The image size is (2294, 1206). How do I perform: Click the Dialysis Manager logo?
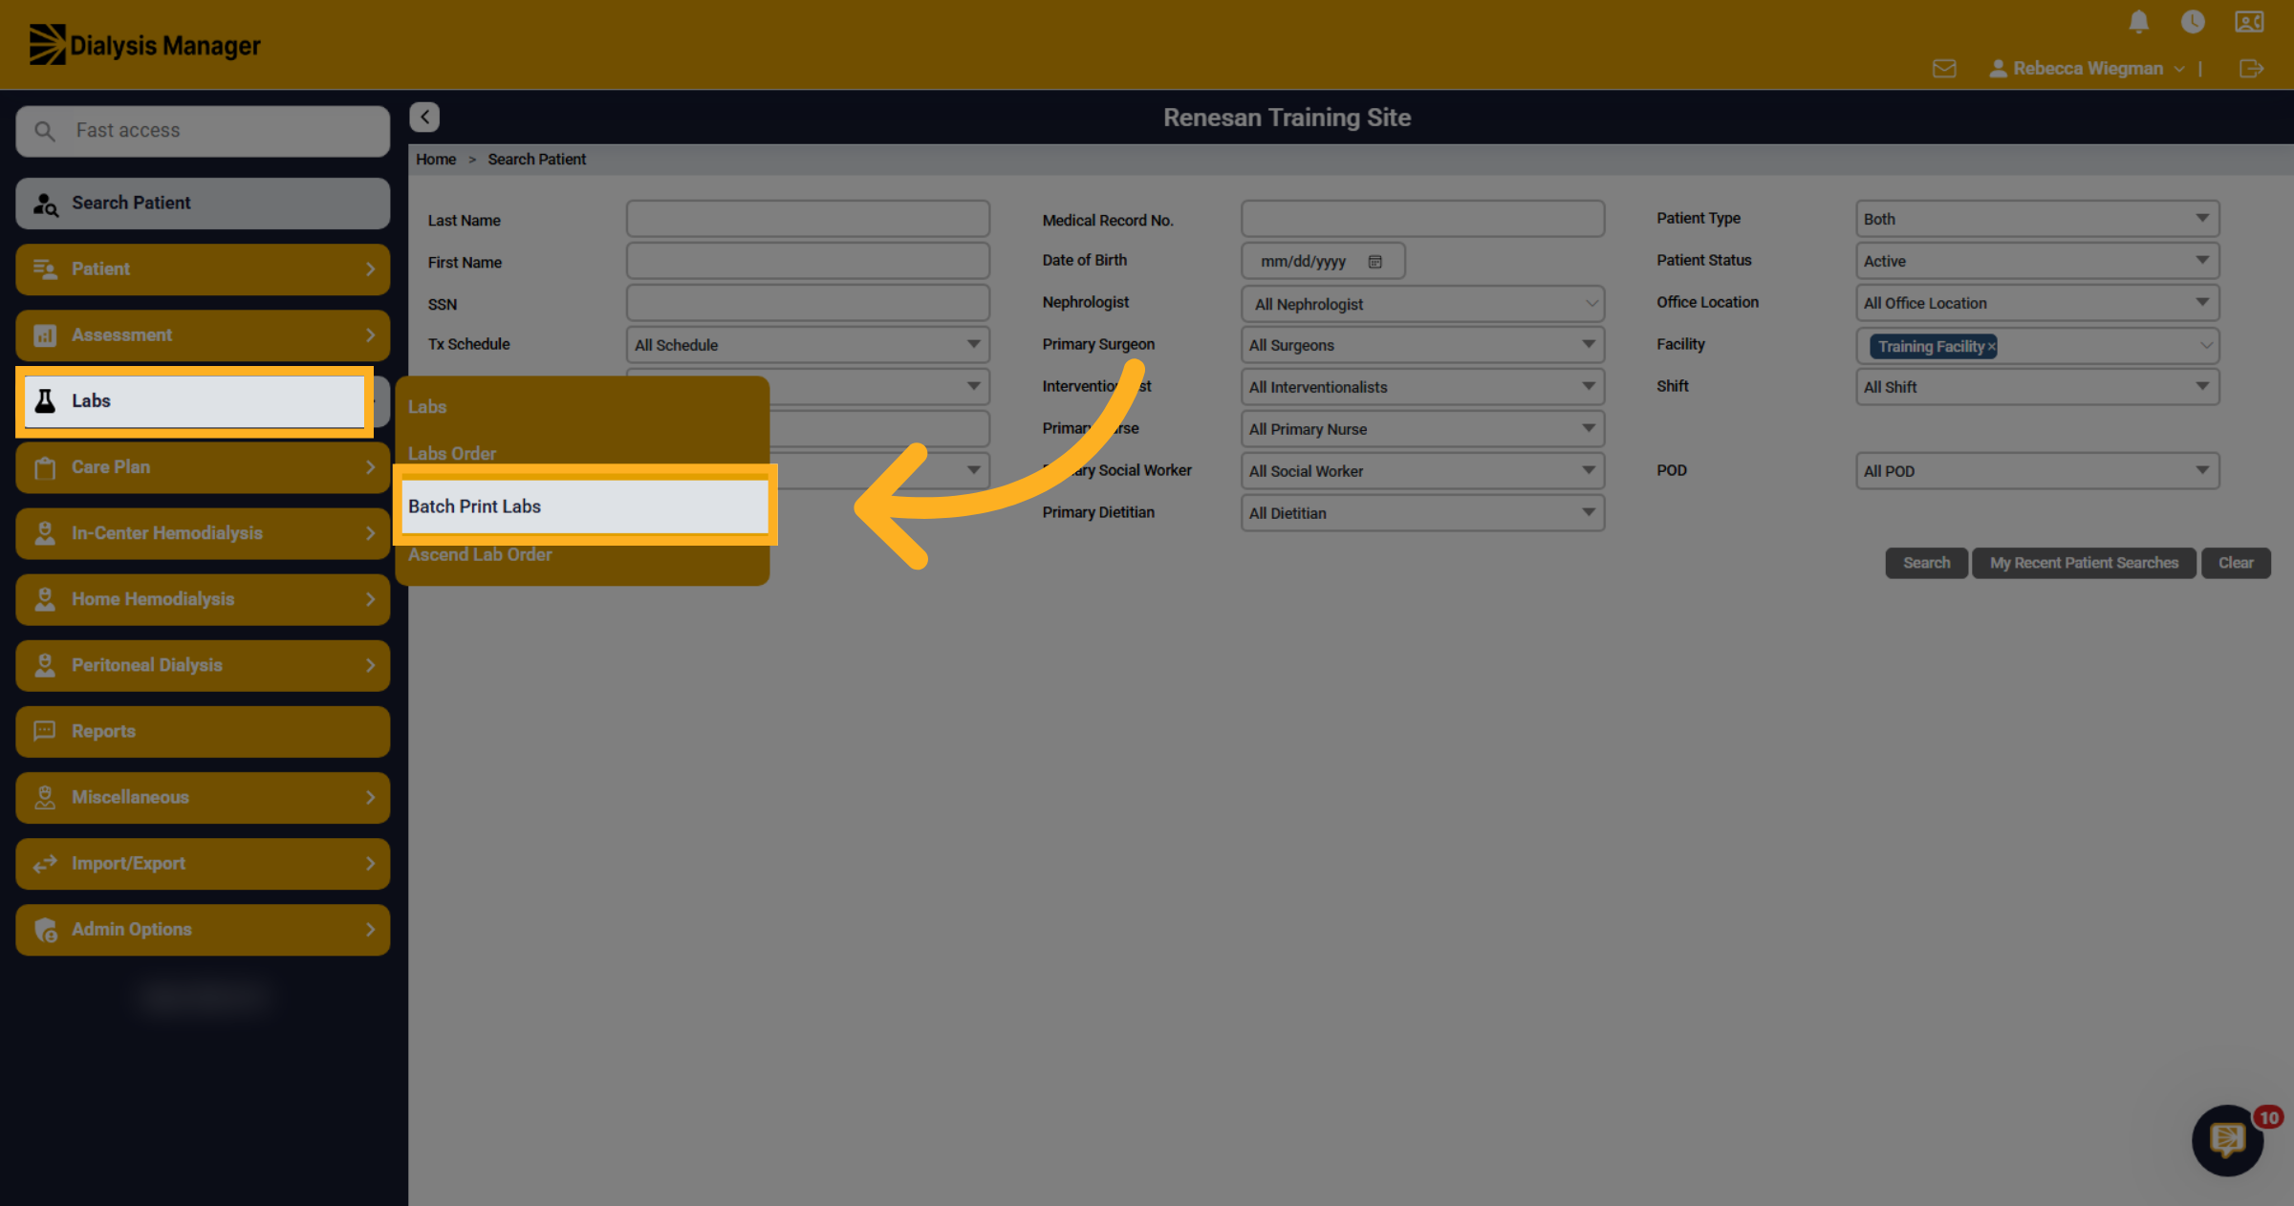click(145, 45)
